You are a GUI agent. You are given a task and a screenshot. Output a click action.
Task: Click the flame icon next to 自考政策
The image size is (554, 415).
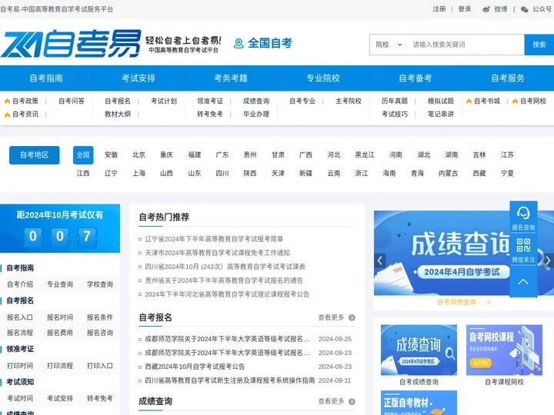pyautogui.click(x=7, y=101)
